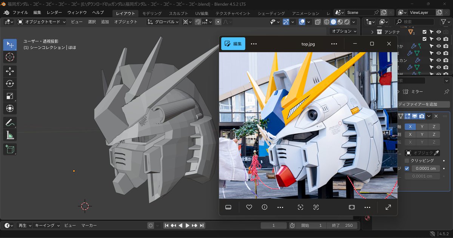Uncheck the merge checkbox next to 0.0001 cm
This screenshot has width=453, height=238.
point(407,168)
